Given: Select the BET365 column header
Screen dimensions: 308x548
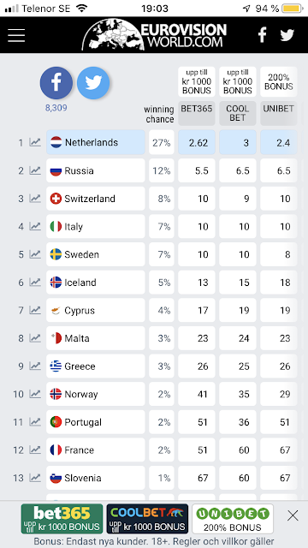Looking at the screenshot, I should click(x=197, y=114).
